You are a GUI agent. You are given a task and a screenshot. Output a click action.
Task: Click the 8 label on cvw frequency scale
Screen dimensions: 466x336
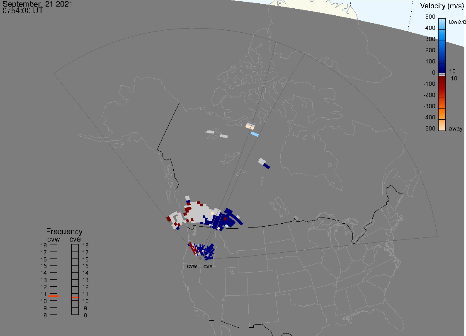45,316
